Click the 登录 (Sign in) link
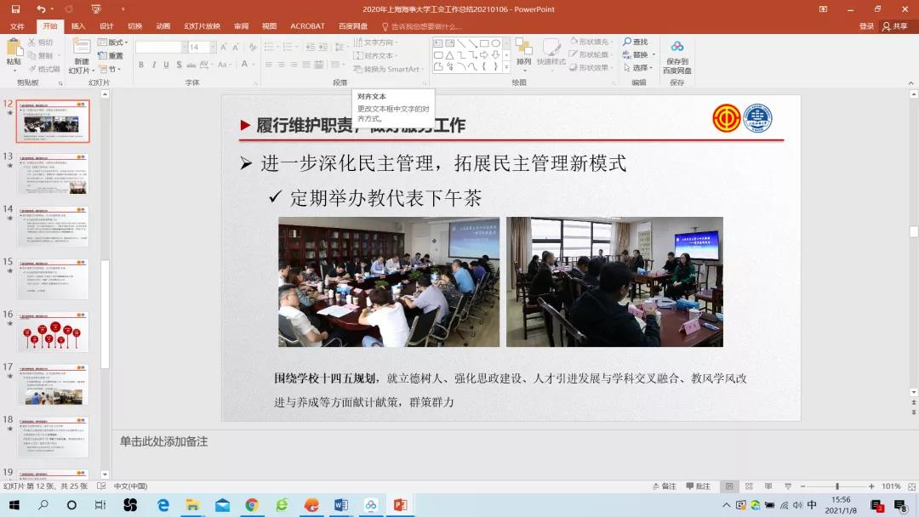The width and height of the screenshot is (919, 517). [x=866, y=26]
